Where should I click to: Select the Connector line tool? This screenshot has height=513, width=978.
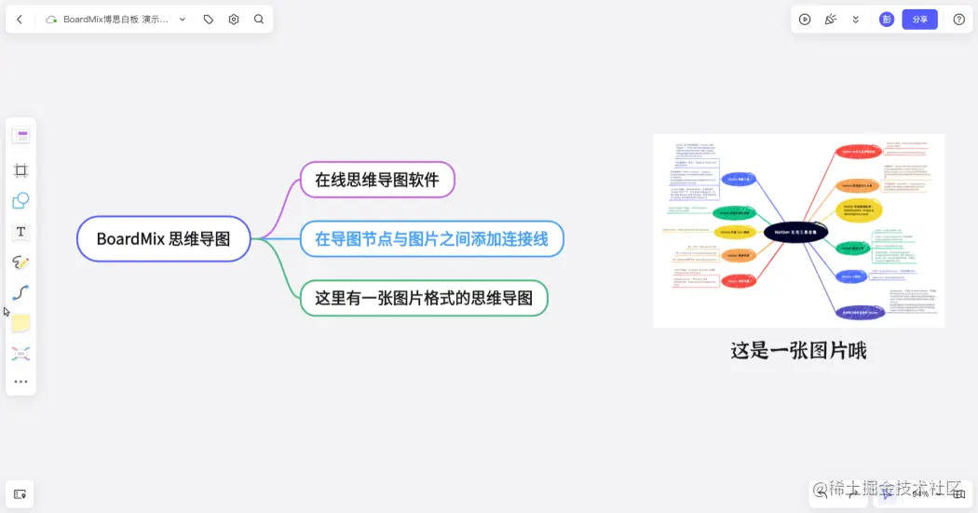pos(20,292)
